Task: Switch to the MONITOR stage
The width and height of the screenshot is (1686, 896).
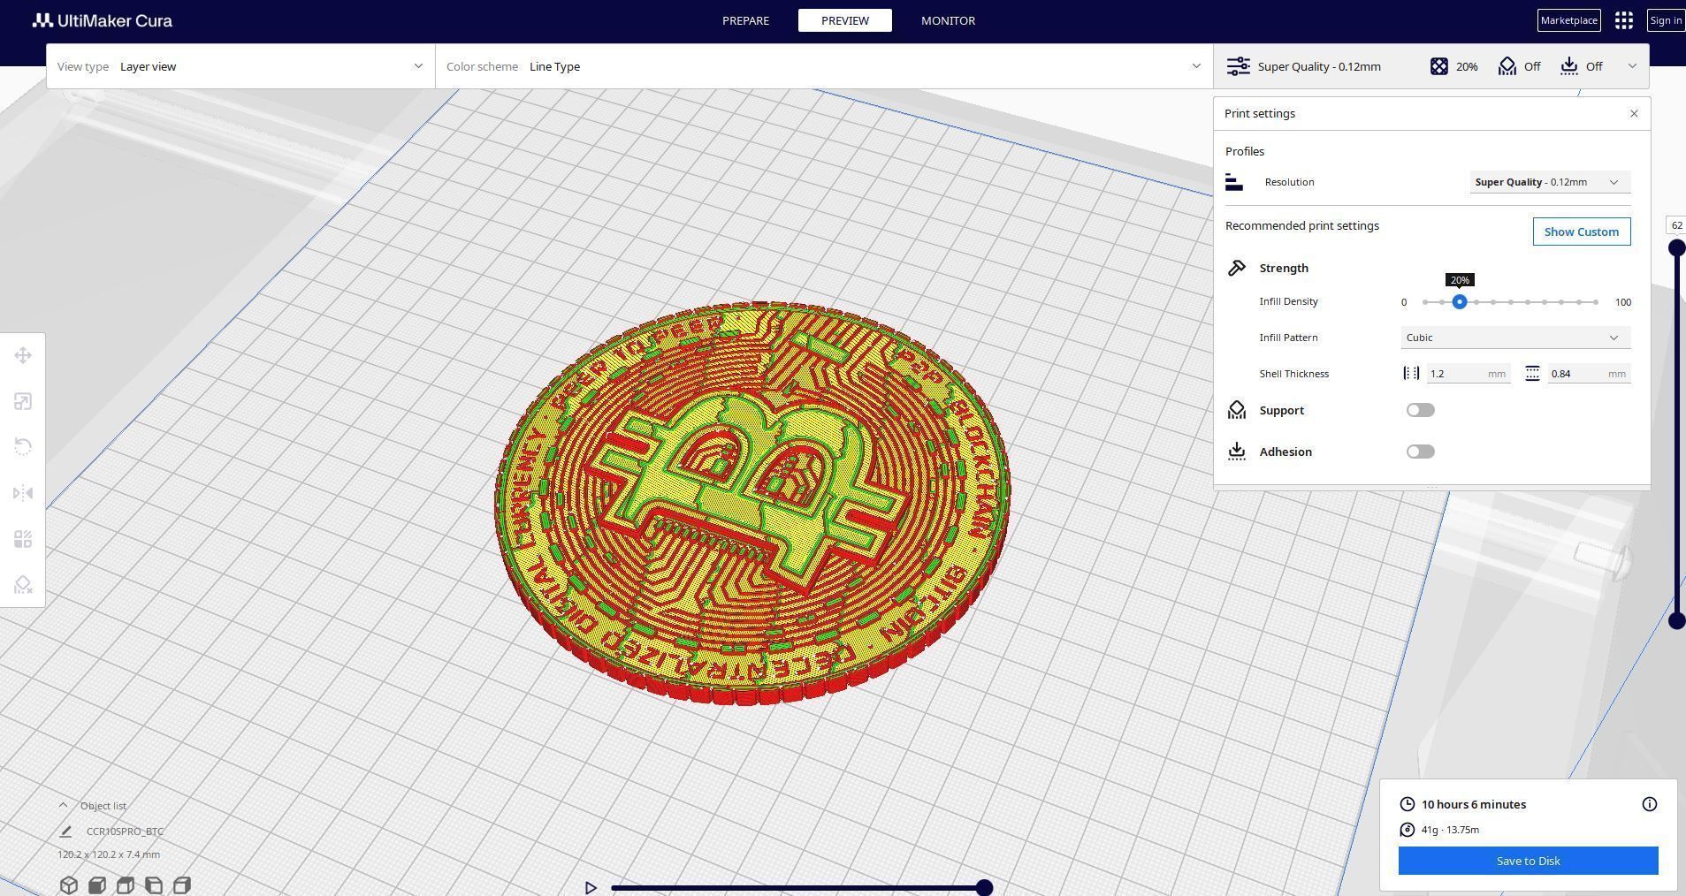Action: click(948, 20)
